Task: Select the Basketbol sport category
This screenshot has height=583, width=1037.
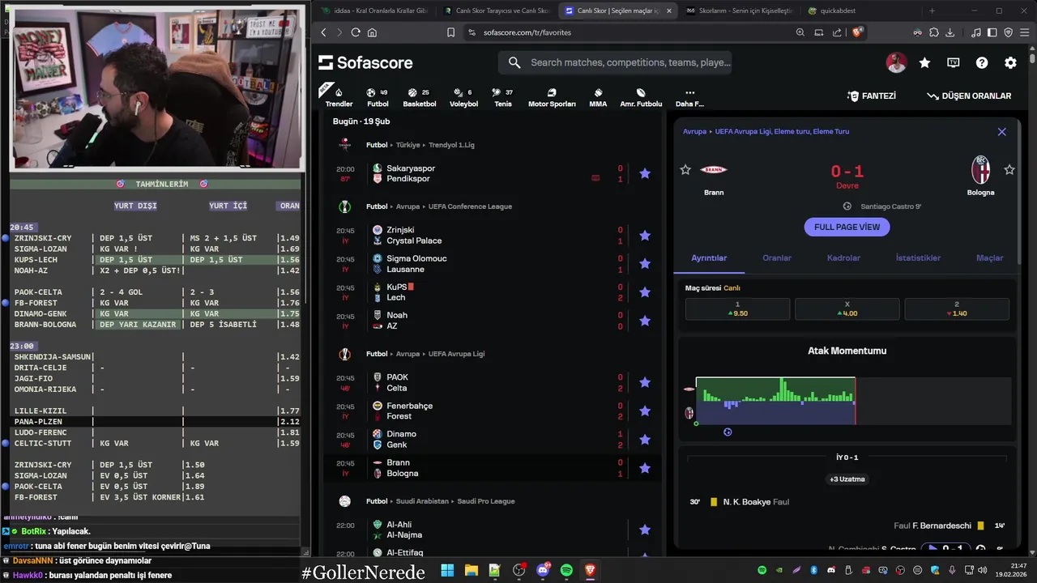Action: [419, 97]
